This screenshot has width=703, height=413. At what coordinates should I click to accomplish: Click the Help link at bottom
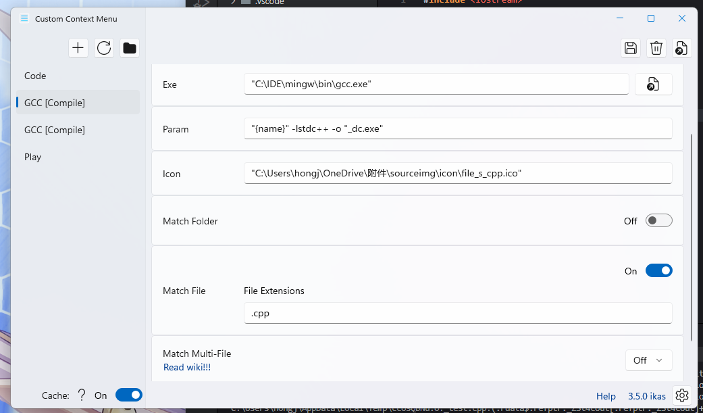click(x=606, y=396)
